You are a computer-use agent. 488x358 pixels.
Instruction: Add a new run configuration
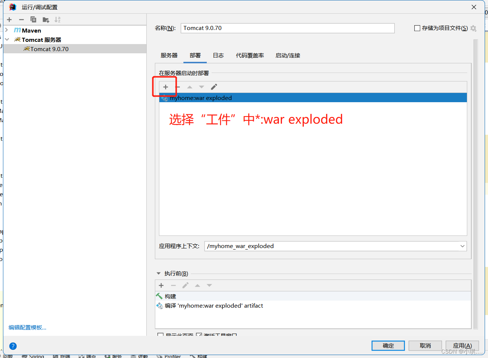pyautogui.click(x=9, y=20)
